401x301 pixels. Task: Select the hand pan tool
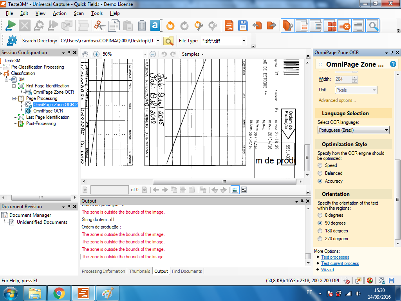(x=85, y=54)
